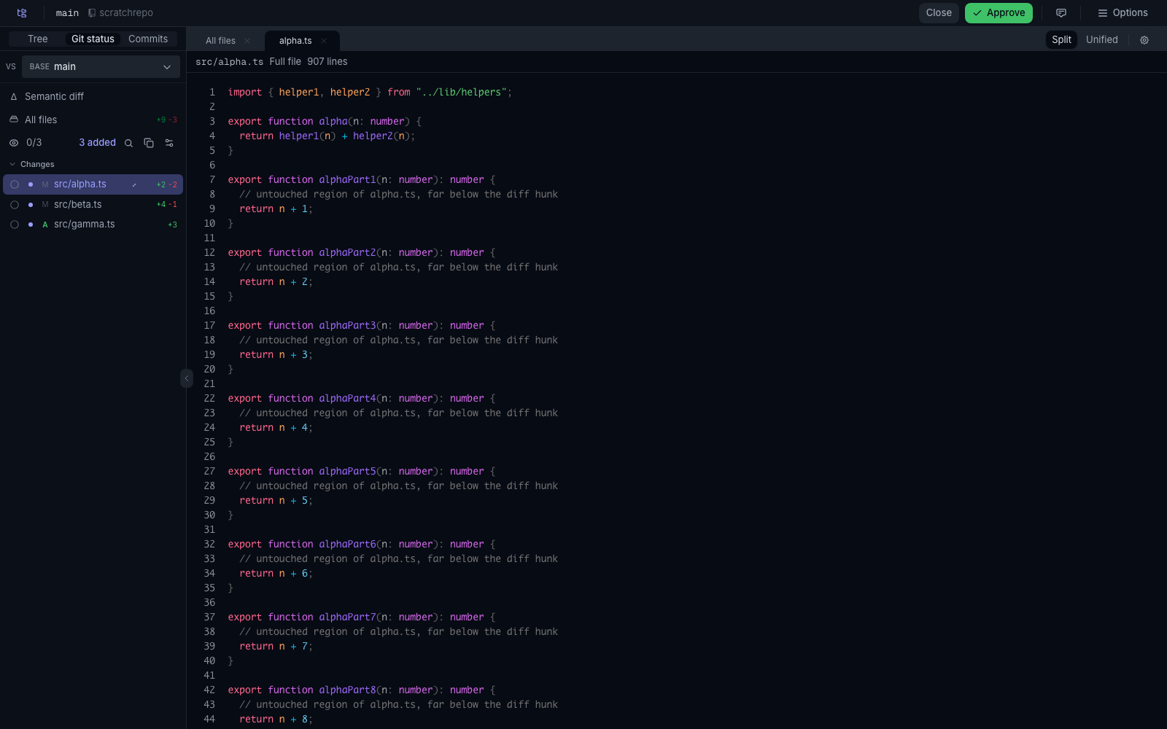Viewport: 1167px width, 729px height.
Task: Toggle viewed eye icon showing 0/3
Action: pos(14,143)
